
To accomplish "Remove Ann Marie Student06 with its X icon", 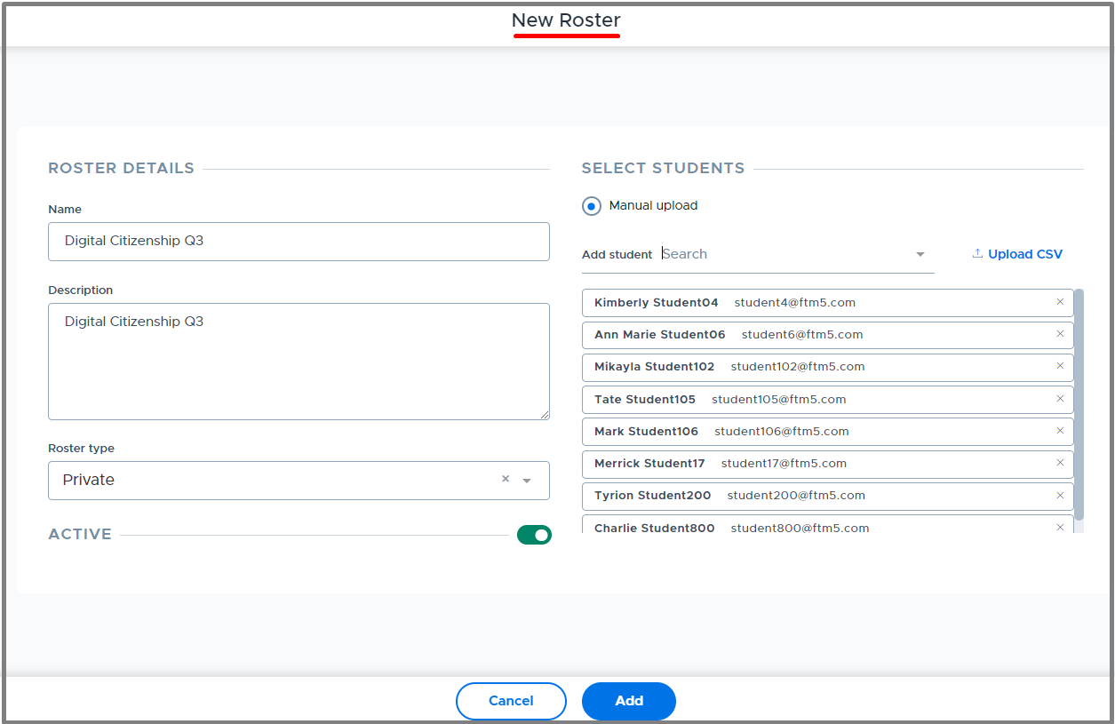I will coord(1060,334).
